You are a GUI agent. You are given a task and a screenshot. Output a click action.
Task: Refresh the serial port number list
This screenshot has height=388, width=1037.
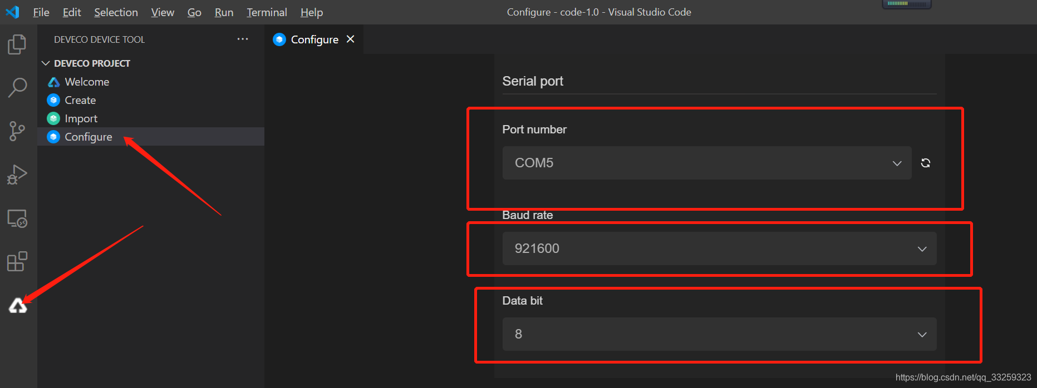(x=926, y=163)
